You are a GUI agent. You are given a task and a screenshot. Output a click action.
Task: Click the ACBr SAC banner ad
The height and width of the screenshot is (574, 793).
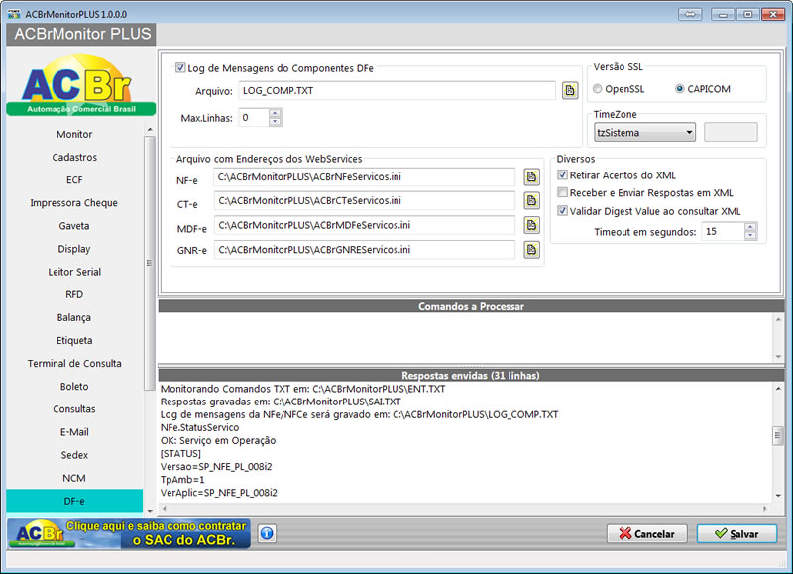(x=129, y=534)
